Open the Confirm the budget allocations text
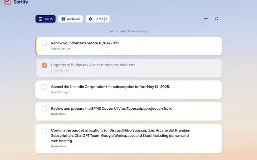257x160 pixels. point(120,136)
